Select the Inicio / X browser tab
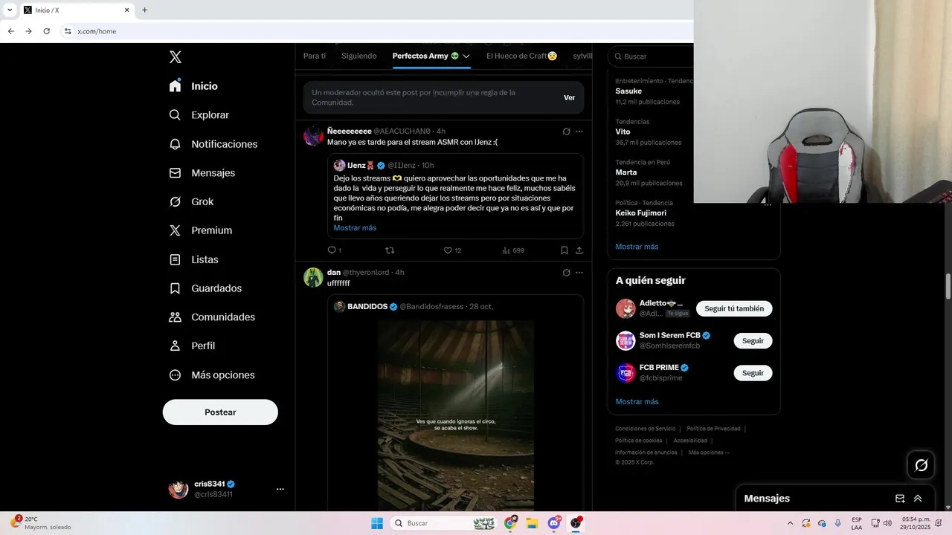Viewport: 952px width, 535px height. point(74,10)
